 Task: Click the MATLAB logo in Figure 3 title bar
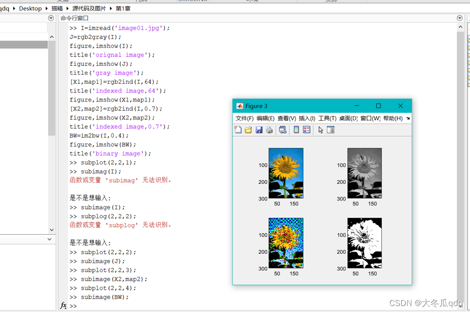pyautogui.click(x=239, y=106)
